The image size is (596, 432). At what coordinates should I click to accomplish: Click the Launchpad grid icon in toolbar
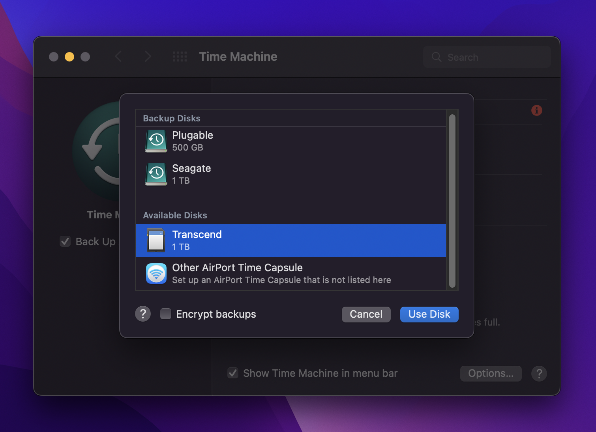coord(180,56)
